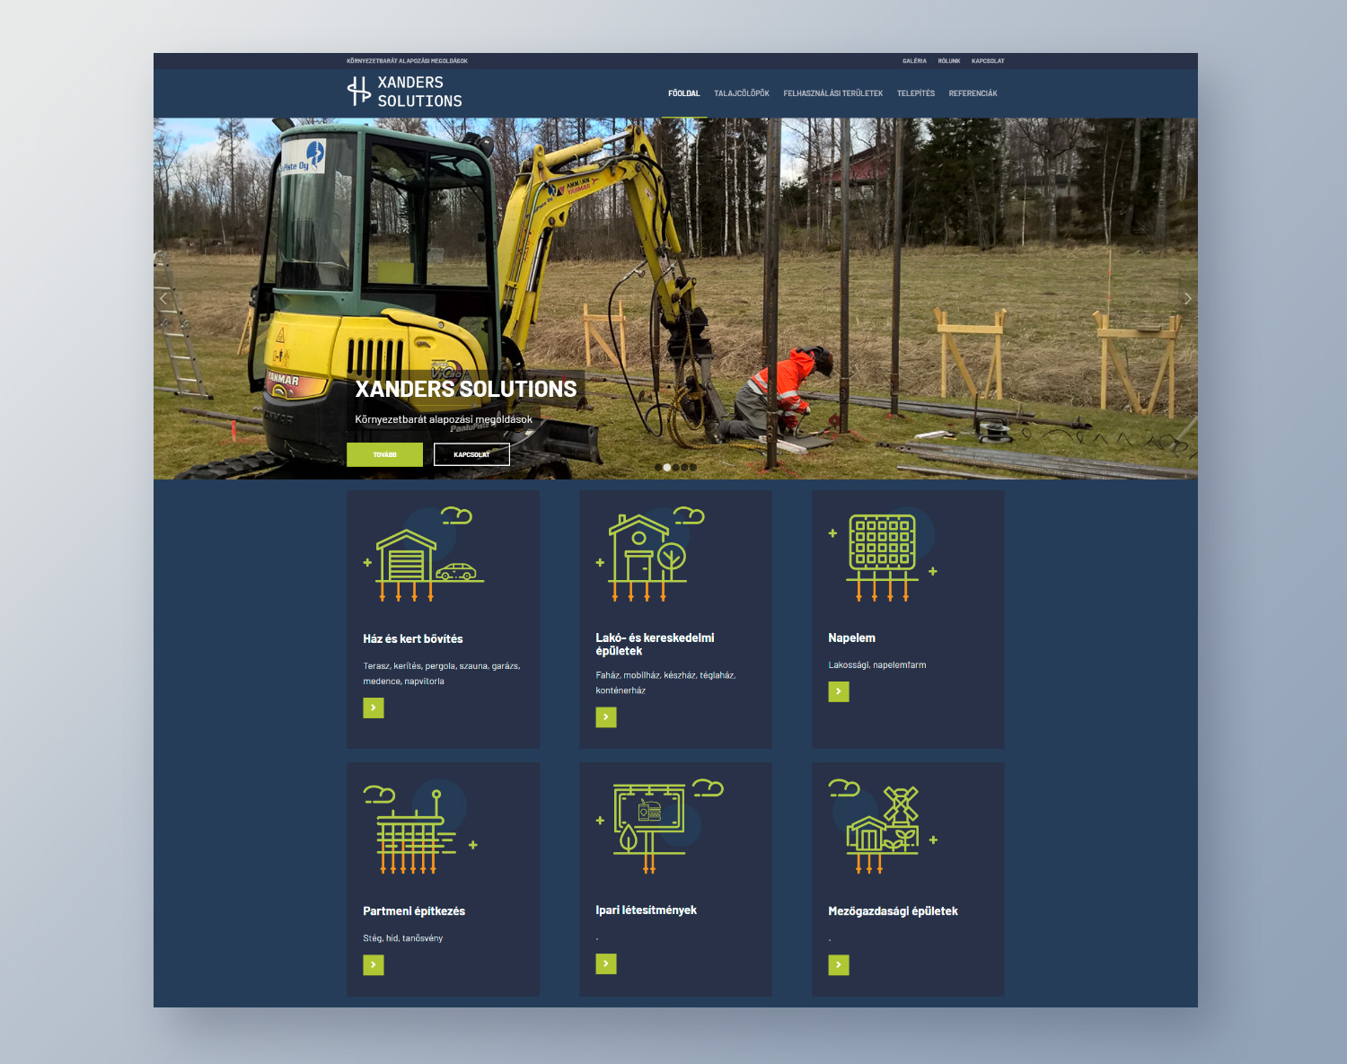Show next slide with right arrow

1187,298
